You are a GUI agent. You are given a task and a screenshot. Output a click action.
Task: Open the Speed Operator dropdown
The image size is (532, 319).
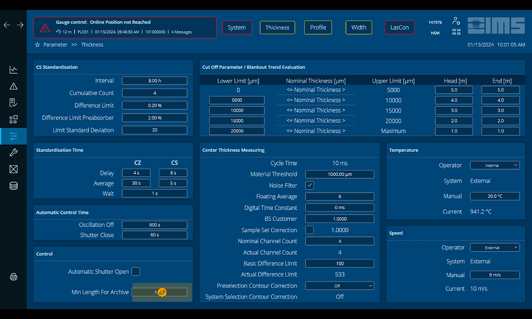click(494, 248)
